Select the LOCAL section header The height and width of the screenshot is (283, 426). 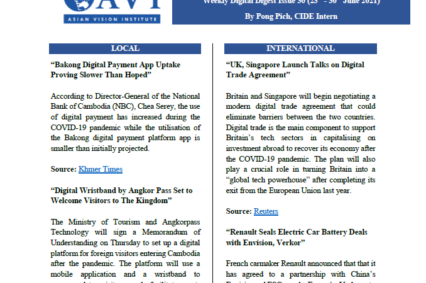click(x=125, y=49)
